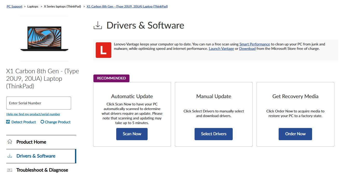The height and width of the screenshot is (176, 344).
Task: Click the Detect Product text link
Action: [x=24, y=122]
